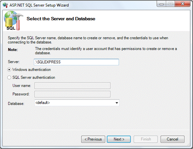This screenshot has width=193, height=149.
Task: Click the window resize grip corner
Action: pyautogui.click(x=188, y=144)
